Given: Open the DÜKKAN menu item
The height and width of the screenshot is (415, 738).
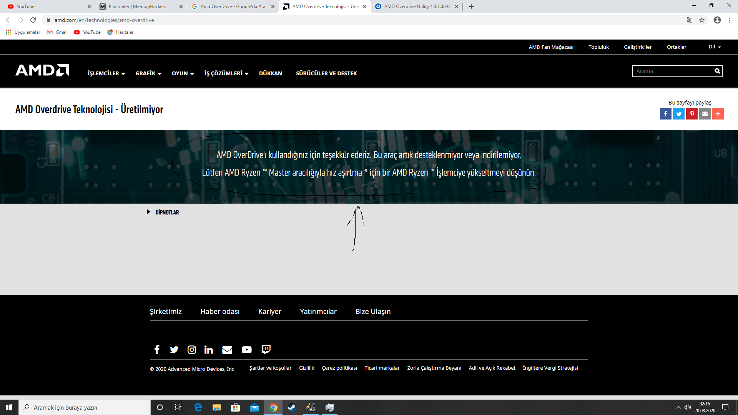Looking at the screenshot, I should pos(271,73).
